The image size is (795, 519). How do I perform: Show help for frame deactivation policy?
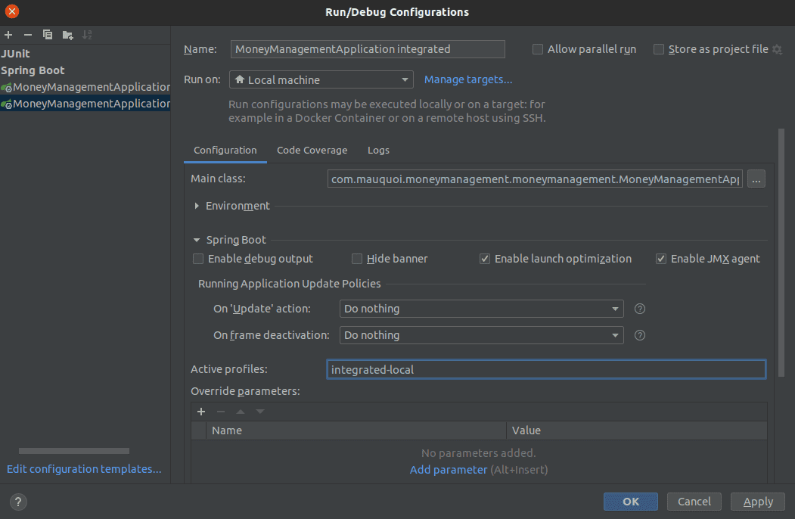[x=640, y=335]
